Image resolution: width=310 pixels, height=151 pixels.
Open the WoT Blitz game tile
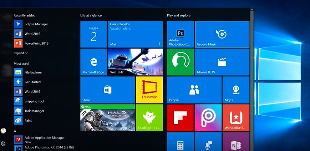point(135,62)
